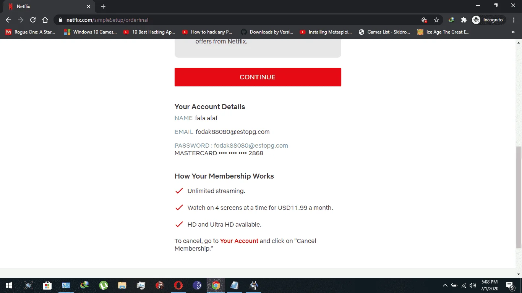
Task: Open the Windows Start menu
Action: pos(9,285)
